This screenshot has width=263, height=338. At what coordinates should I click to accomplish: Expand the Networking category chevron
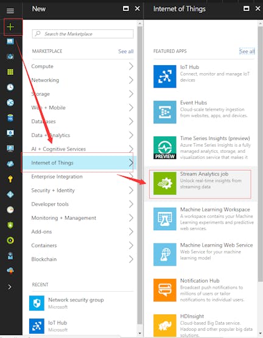[131, 80]
